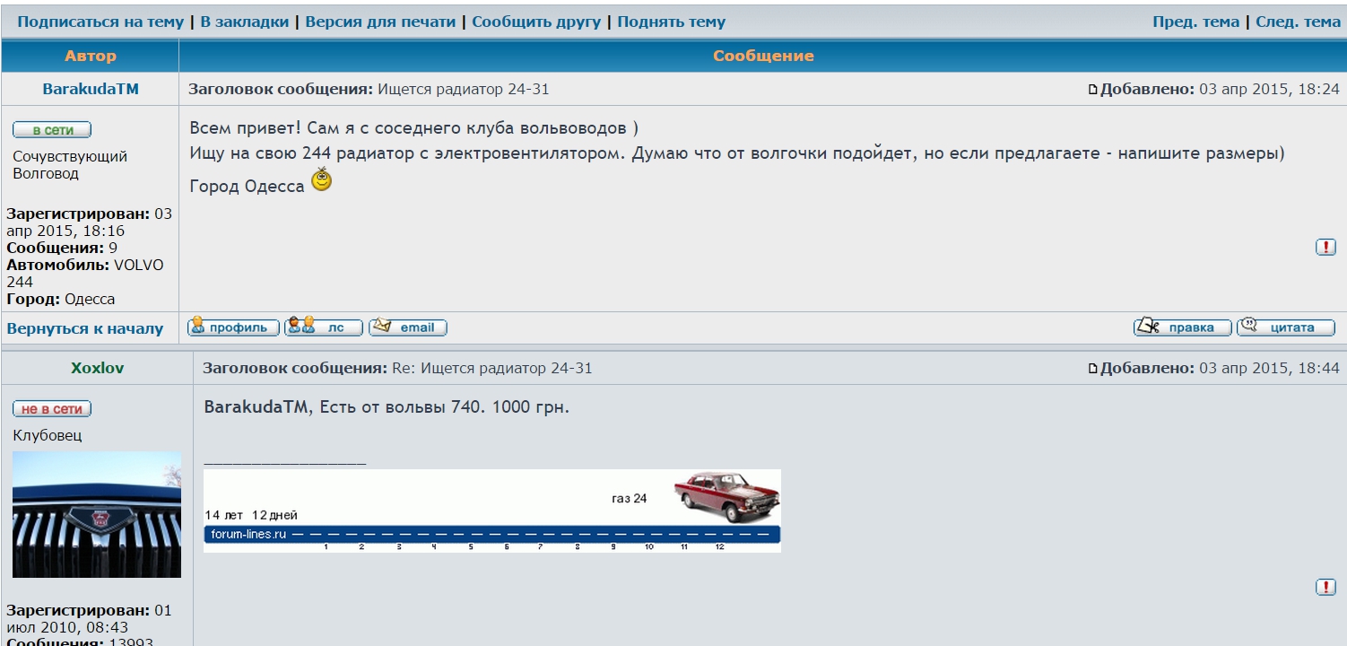Click the email button under first post
This screenshot has width=1347, height=646.
[x=408, y=327]
